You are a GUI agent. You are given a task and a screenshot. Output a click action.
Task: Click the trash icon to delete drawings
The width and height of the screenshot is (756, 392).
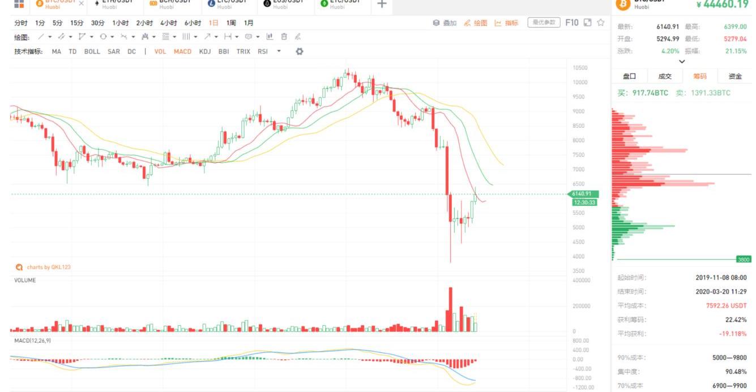coord(284,37)
